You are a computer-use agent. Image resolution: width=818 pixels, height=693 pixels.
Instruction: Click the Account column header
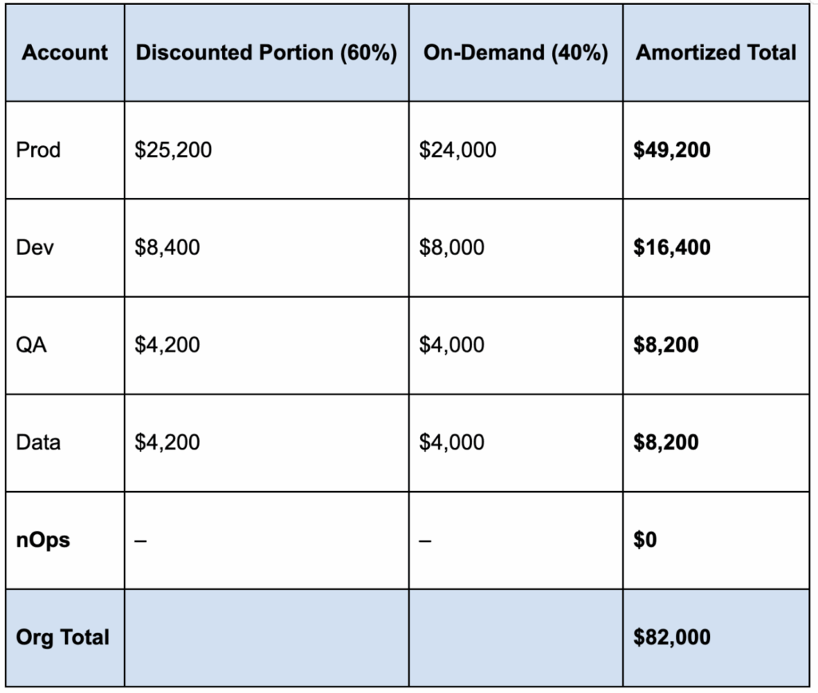point(65,53)
